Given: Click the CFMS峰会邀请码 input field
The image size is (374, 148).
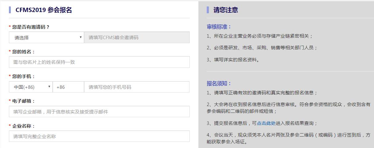Looking at the screenshot, I should coord(137,38).
